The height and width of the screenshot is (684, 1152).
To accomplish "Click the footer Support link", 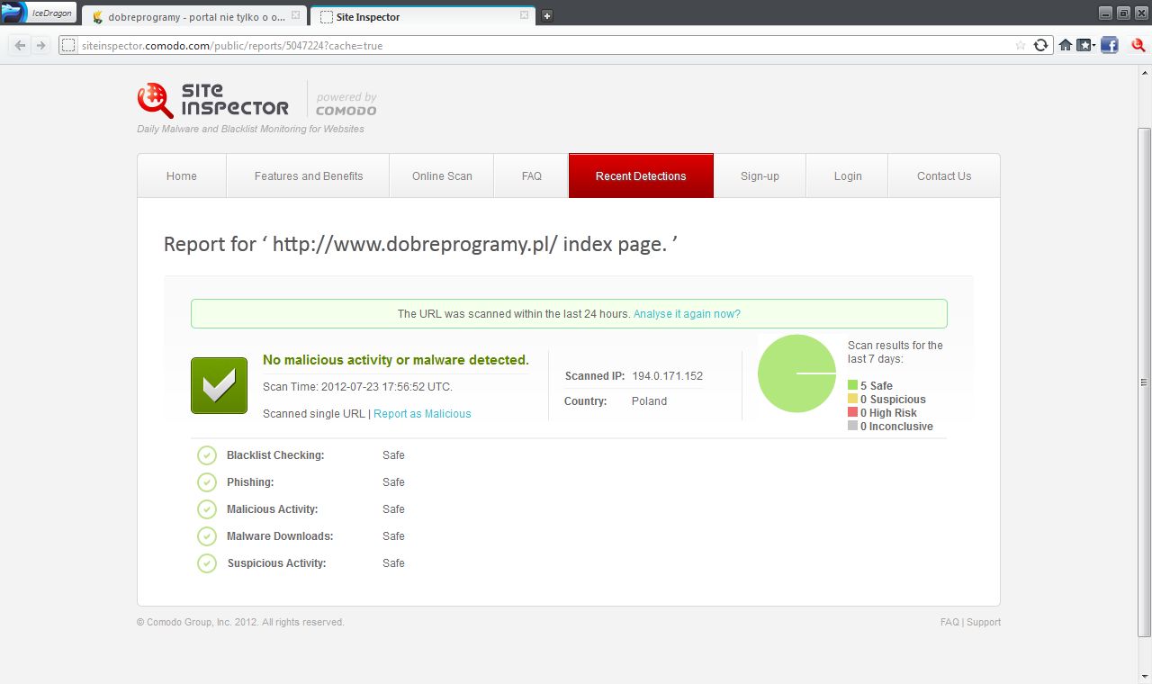I will pyautogui.click(x=984, y=622).
